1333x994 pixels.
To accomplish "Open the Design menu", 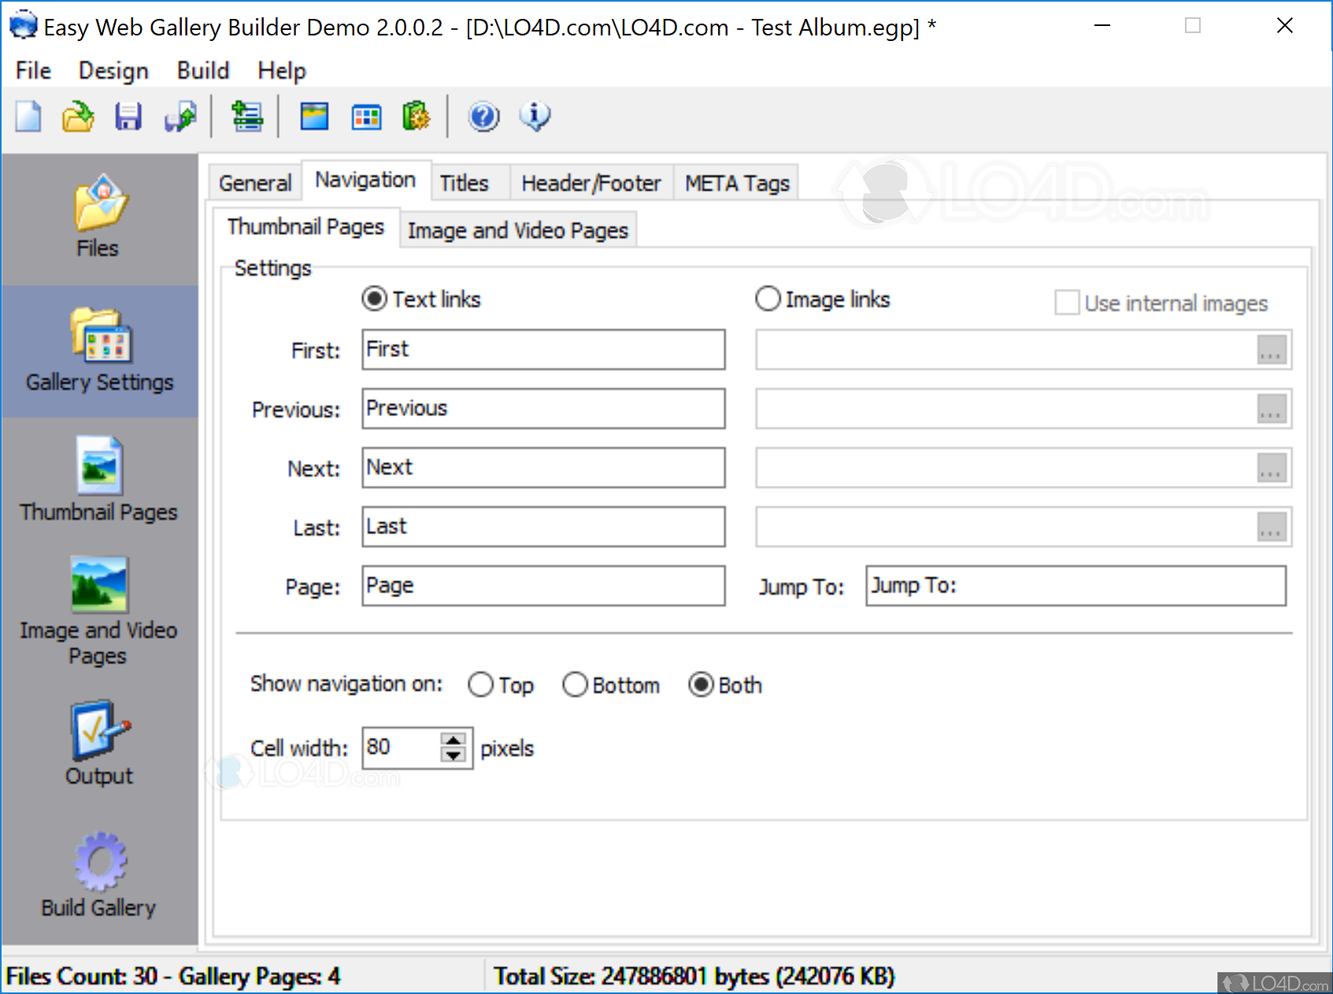I will pos(113,70).
